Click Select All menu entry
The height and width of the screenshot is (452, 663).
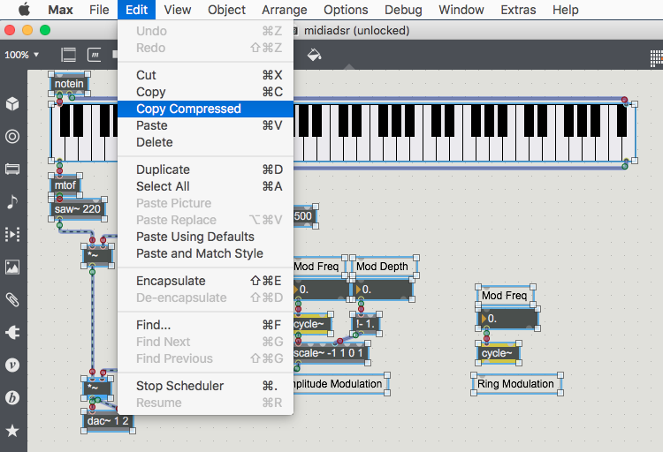(163, 186)
